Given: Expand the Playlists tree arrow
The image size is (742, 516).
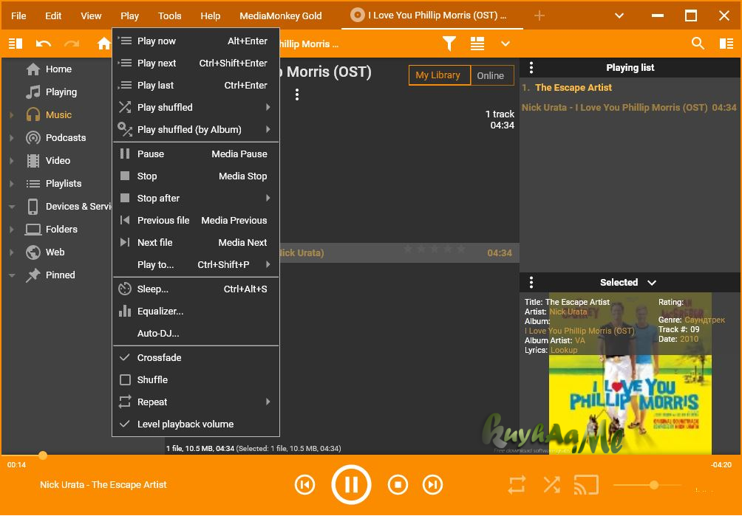Looking at the screenshot, I should [x=12, y=184].
